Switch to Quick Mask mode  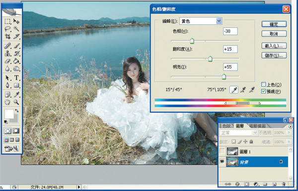16,131
